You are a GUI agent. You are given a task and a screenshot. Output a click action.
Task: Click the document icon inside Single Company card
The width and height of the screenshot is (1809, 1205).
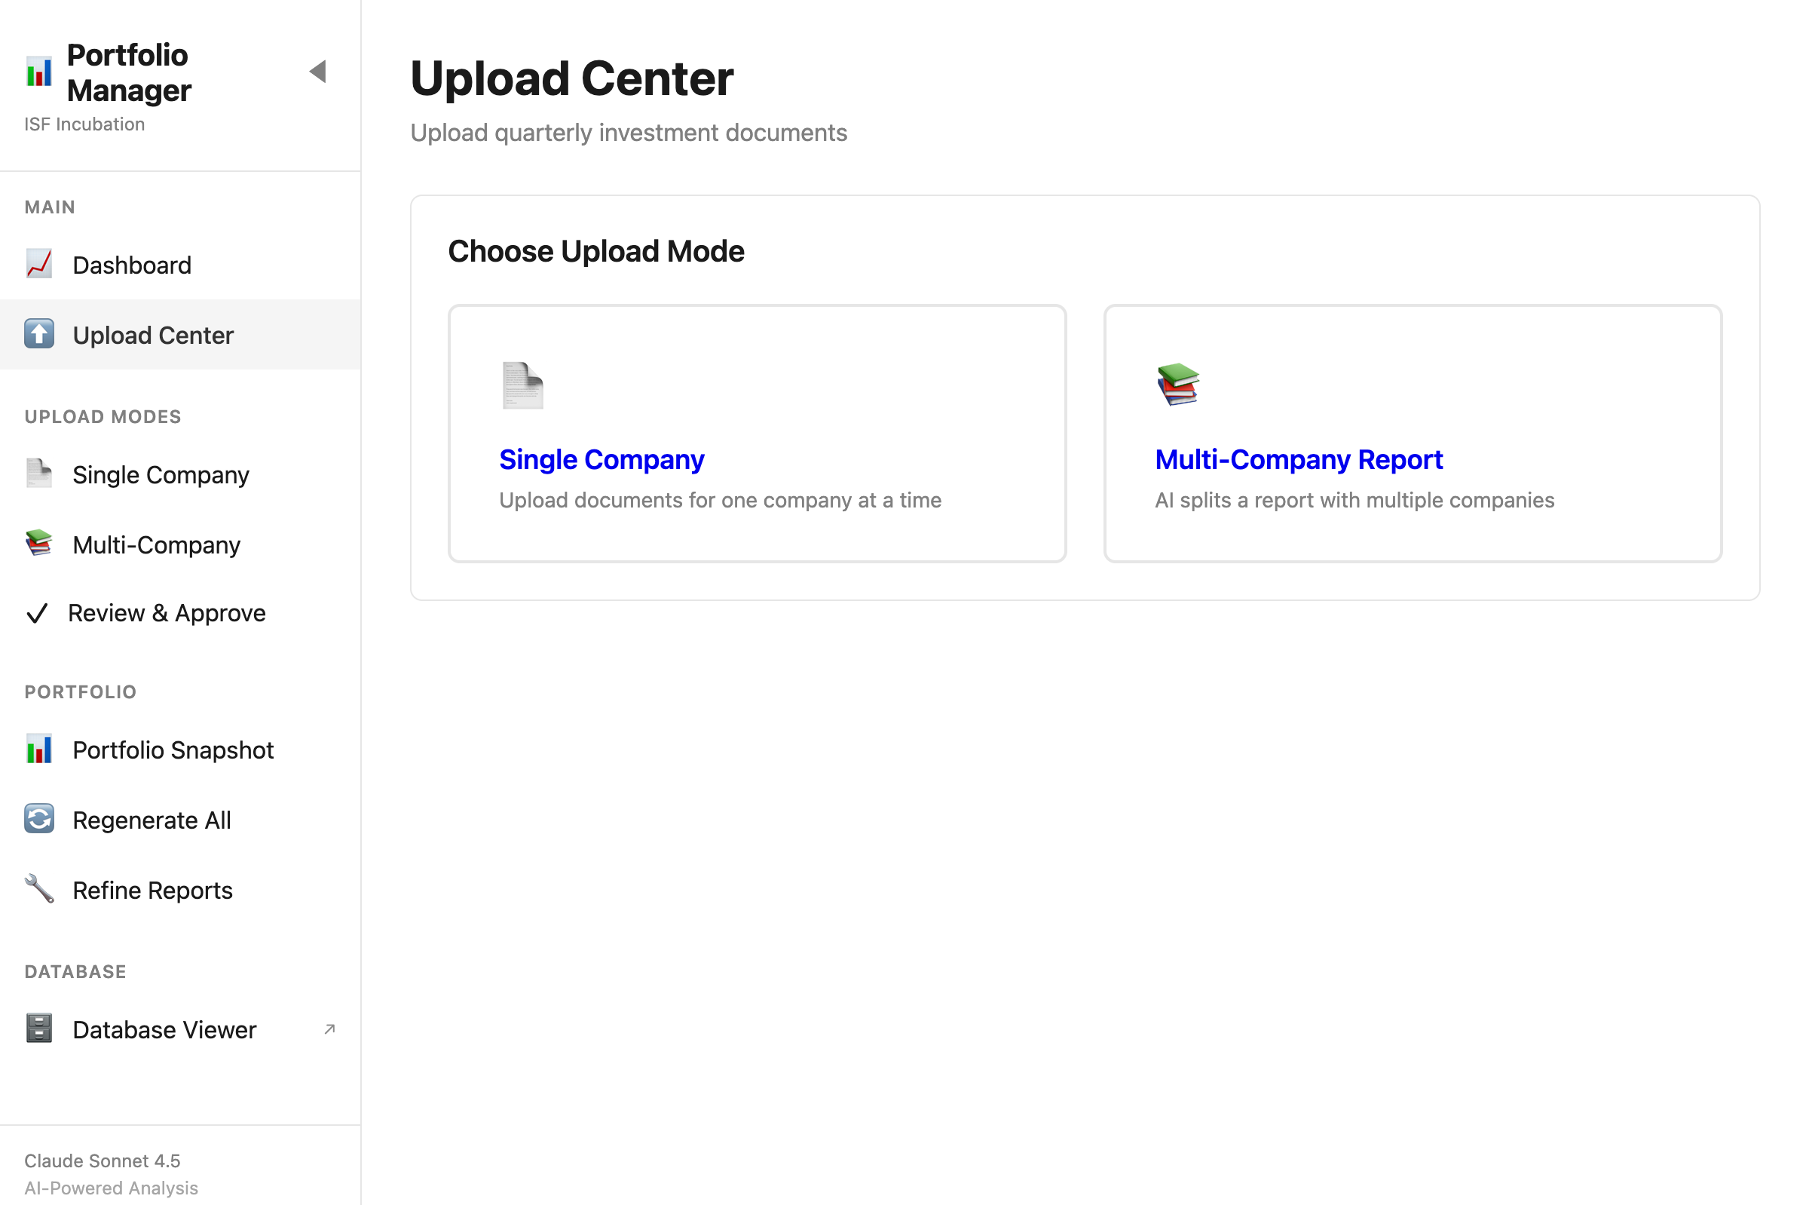(522, 387)
